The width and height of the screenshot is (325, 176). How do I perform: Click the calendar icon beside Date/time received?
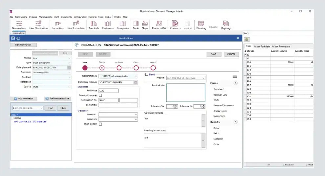(135, 82)
